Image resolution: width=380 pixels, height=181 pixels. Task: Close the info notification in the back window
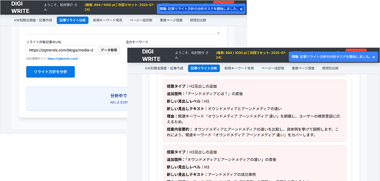[x=241, y=9]
